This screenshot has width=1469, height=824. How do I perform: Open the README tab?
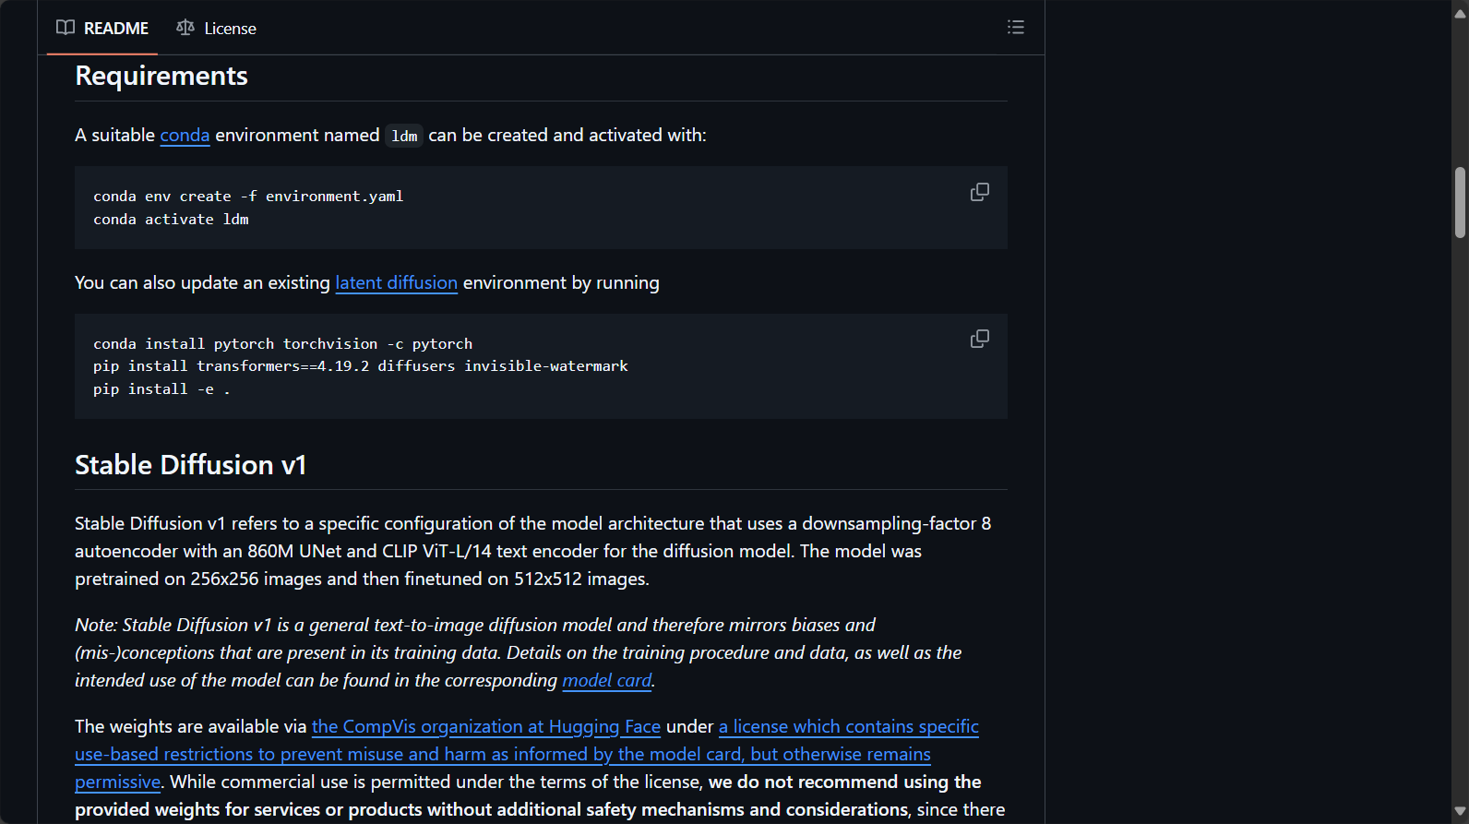102,28
